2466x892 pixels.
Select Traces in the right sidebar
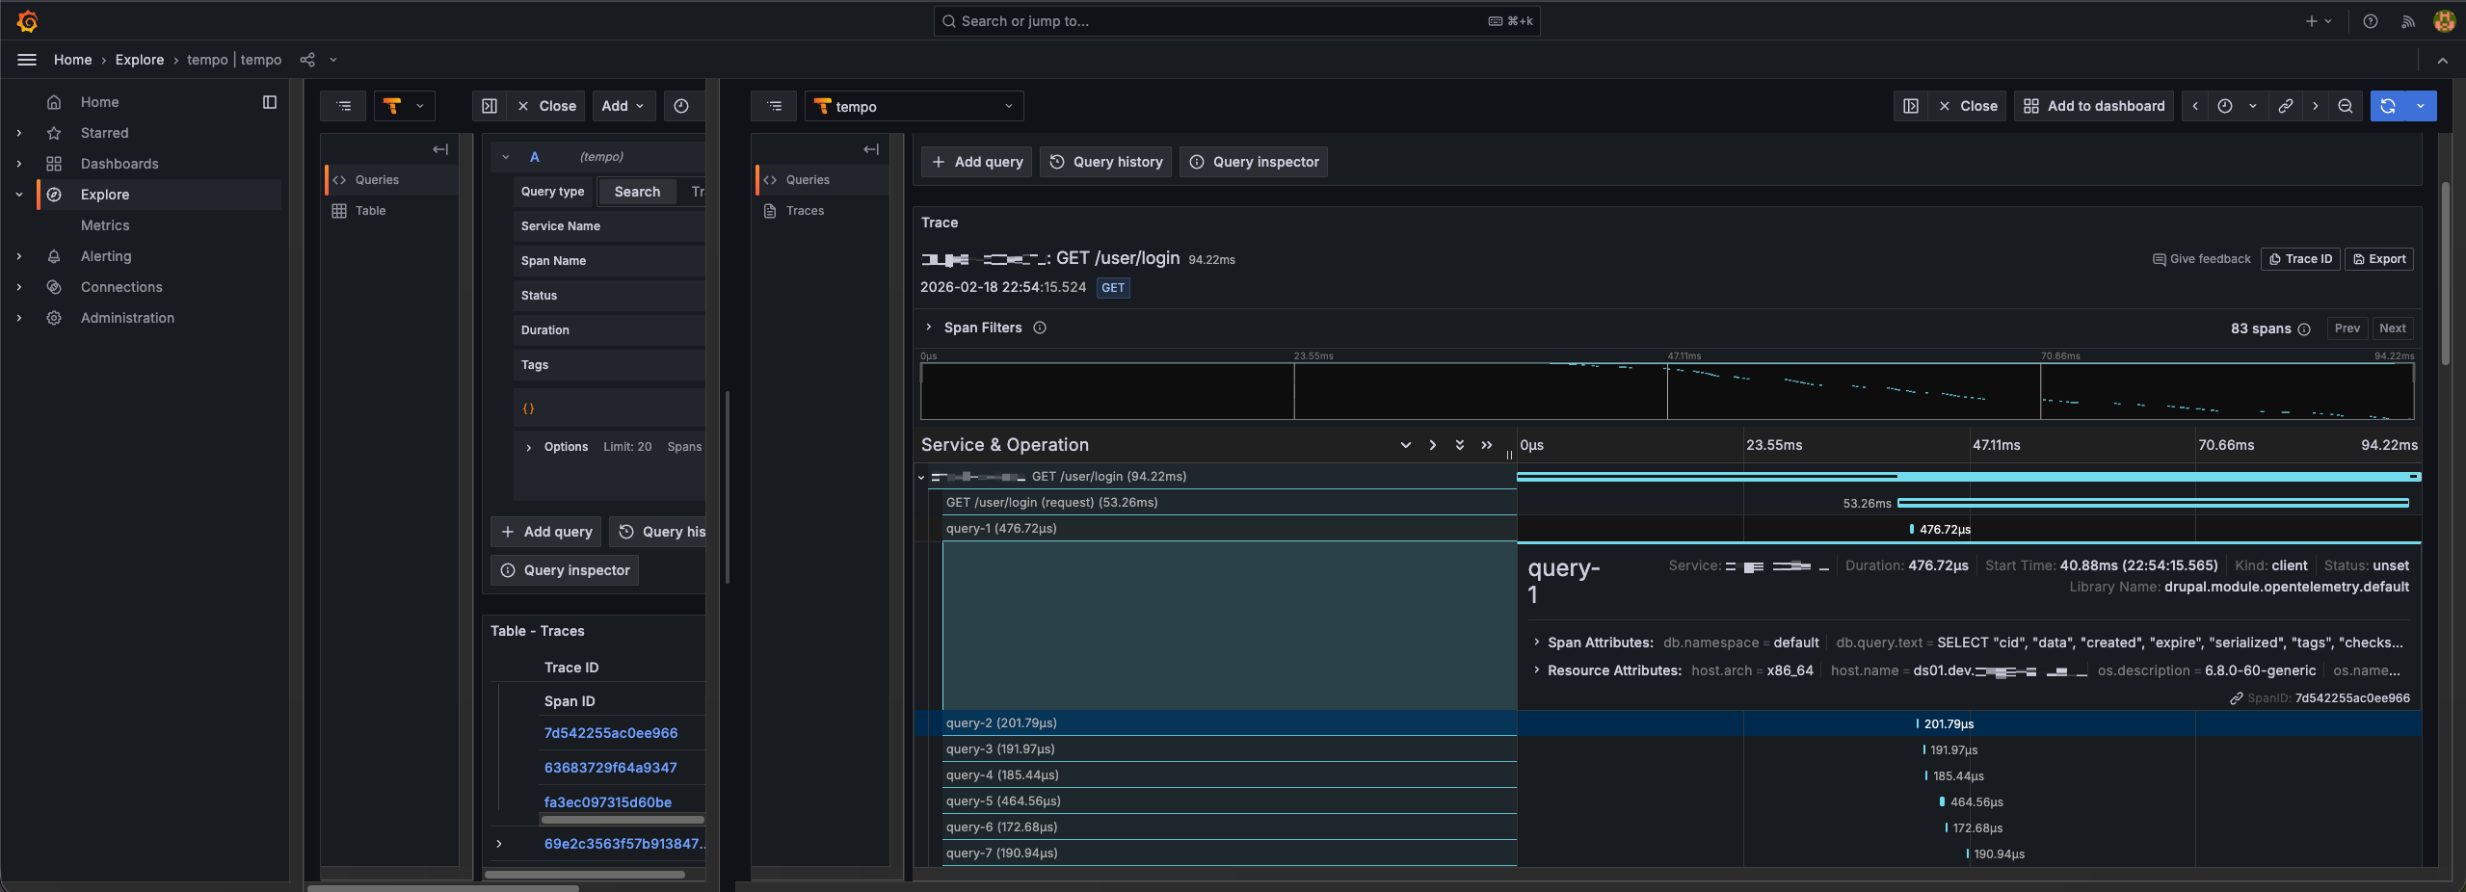click(804, 210)
